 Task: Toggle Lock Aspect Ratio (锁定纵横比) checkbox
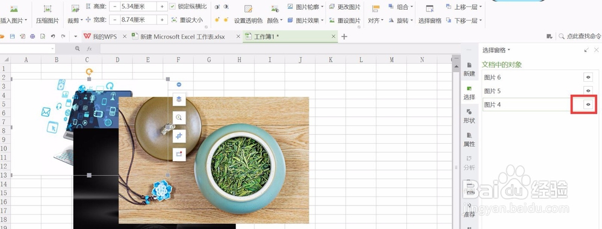[172, 6]
